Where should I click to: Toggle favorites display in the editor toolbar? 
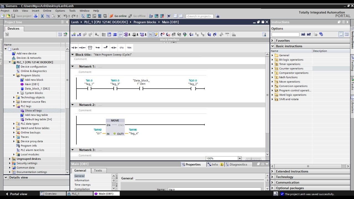coord(156,35)
